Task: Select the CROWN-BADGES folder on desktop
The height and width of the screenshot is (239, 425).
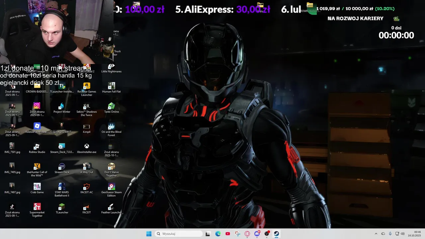Action: [x=37, y=88]
